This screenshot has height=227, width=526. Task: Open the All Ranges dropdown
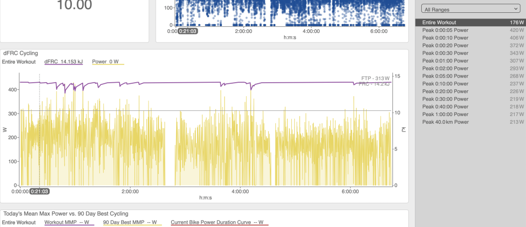pyautogui.click(x=471, y=9)
